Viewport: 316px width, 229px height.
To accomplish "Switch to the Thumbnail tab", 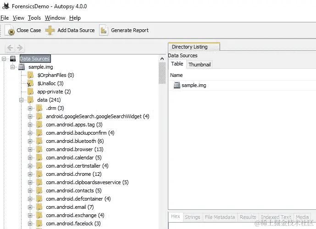I will (x=200, y=65).
